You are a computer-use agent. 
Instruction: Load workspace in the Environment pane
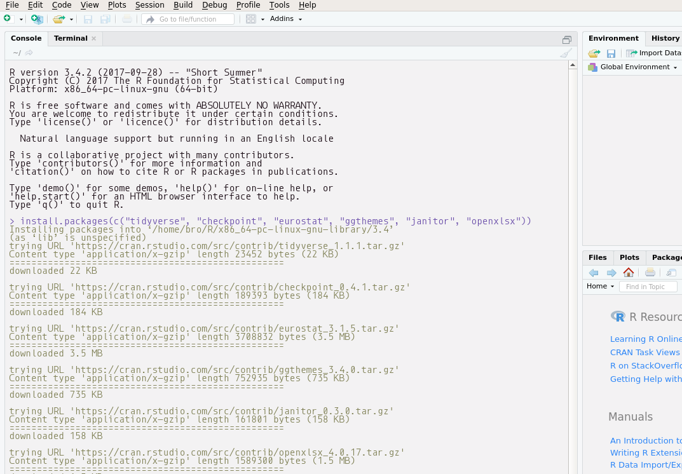click(x=594, y=54)
